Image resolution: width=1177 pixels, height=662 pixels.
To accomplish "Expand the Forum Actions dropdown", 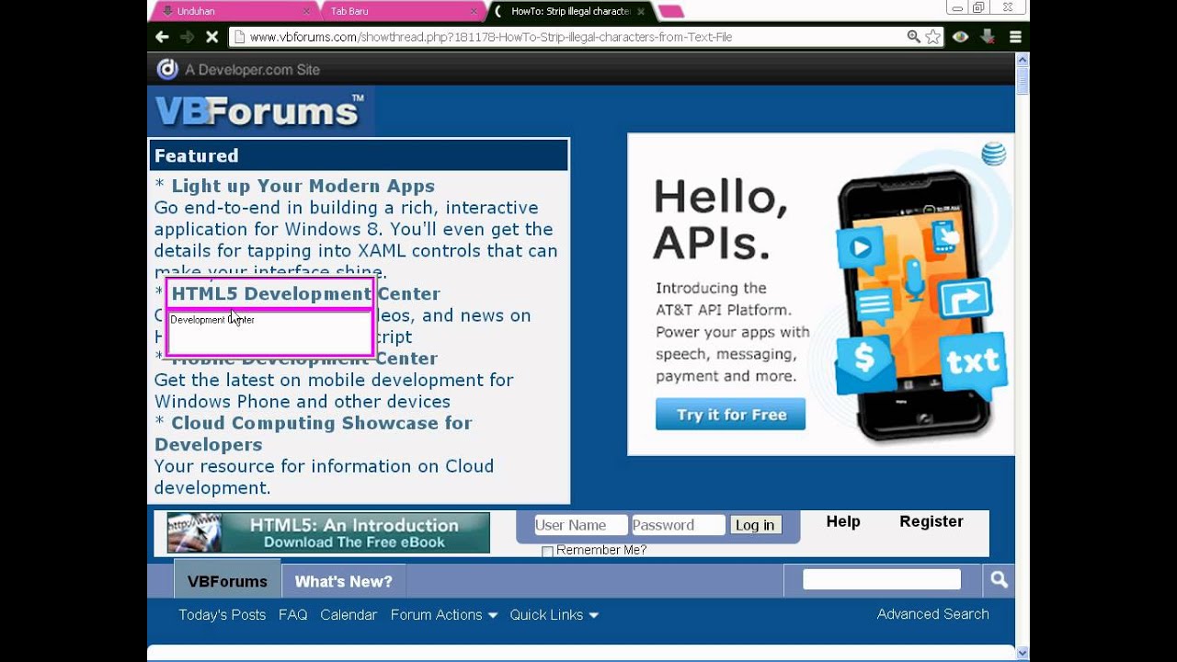I will (444, 615).
